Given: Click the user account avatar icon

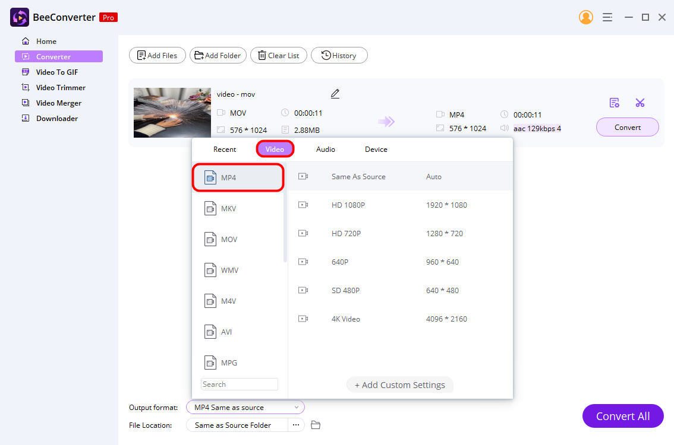Looking at the screenshot, I should coord(585,17).
